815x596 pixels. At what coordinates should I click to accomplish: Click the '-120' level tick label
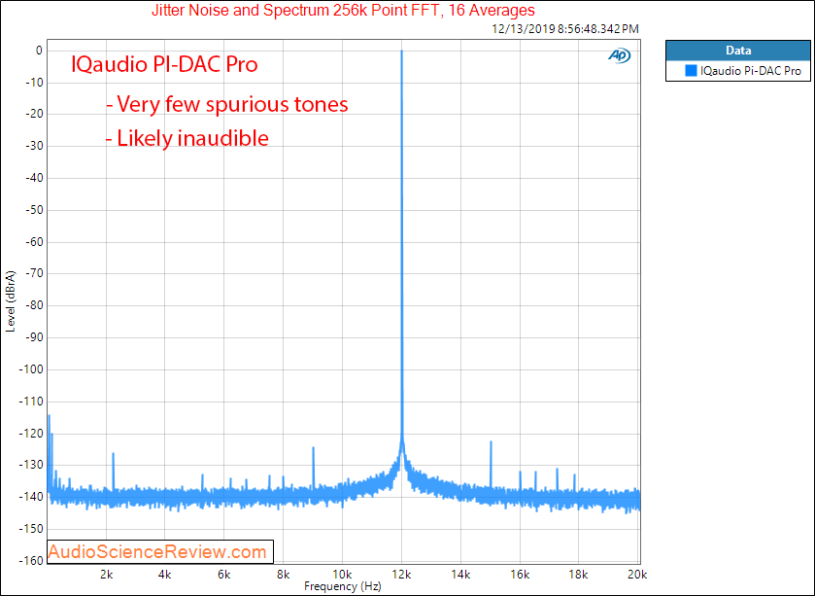(31, 434)
